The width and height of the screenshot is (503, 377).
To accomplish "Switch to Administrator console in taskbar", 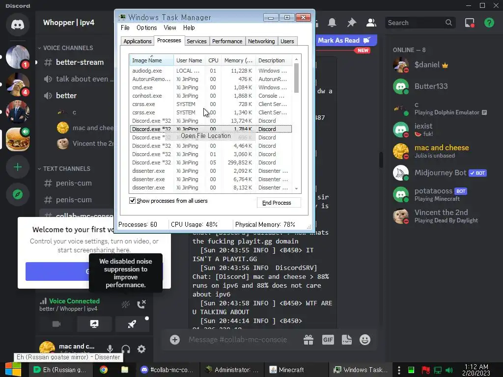I will (x=232, y=370).
